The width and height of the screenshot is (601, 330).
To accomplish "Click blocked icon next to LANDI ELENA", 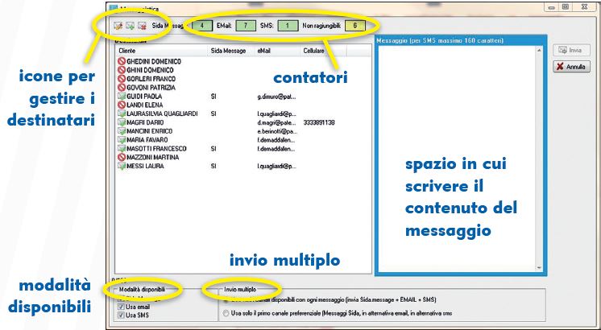I will click(122, 105).
